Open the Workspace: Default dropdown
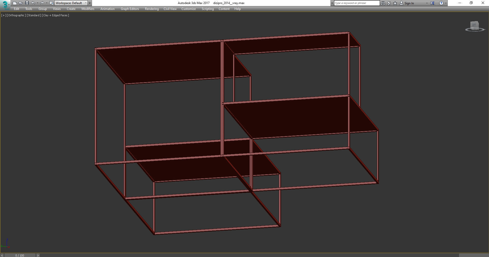 point(71,3)
